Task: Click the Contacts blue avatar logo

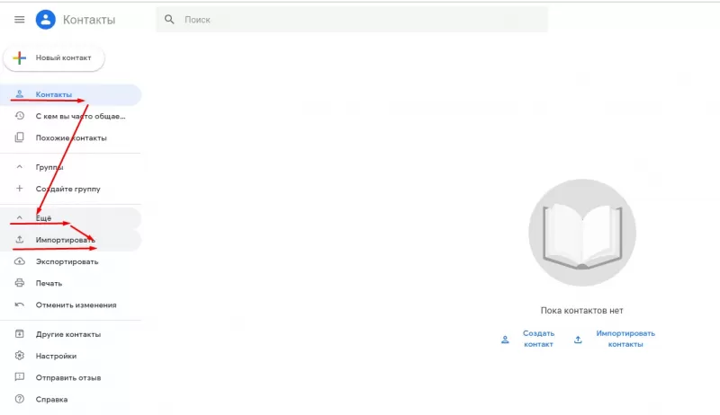Action: pos(46,20)
